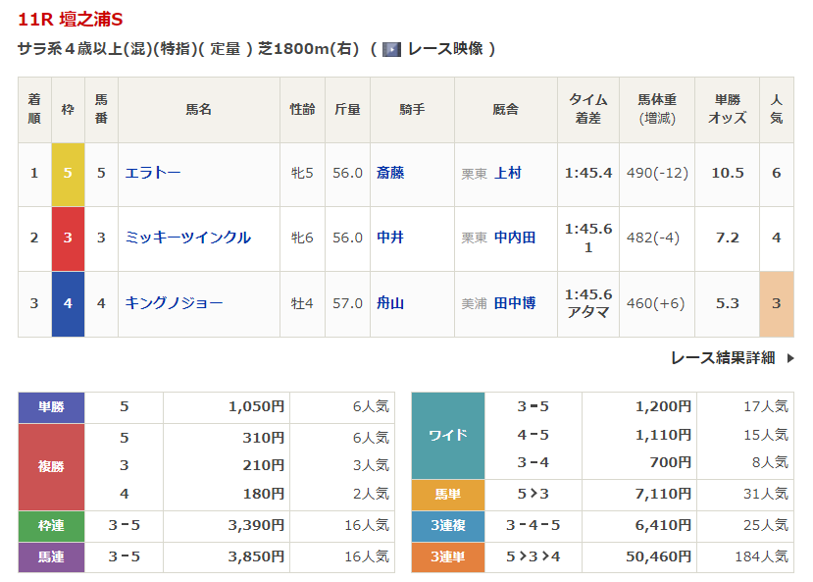Click the 馬名 column header
The height and width of the screenshot is (582, 813).
point(198,109)
